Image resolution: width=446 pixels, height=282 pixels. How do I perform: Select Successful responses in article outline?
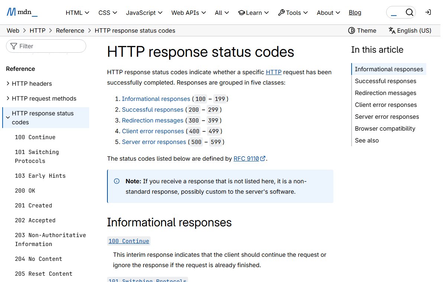tap(385, 81)
